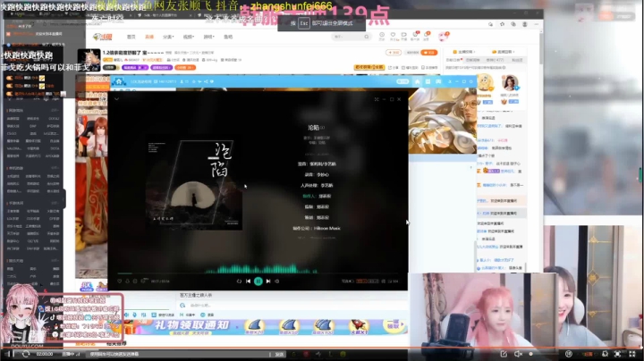Click the Douyu search input field
Image resolution: width=644 pixels, height=361 pixels.
347,37
